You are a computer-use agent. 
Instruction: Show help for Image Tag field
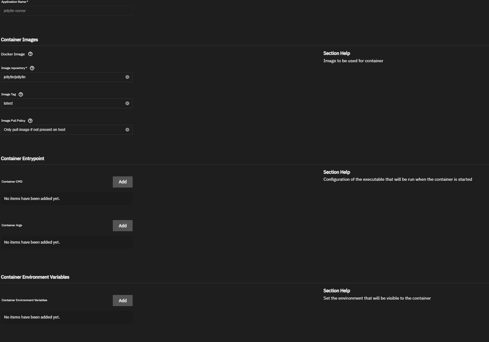[x=21, y=94]
